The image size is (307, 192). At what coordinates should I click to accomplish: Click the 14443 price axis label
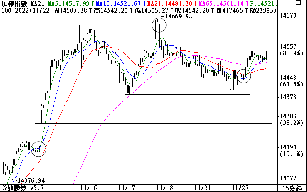tap(287, 78)
